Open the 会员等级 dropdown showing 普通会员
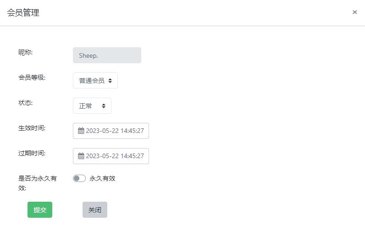The image size is (365, 237). point(95,81)
